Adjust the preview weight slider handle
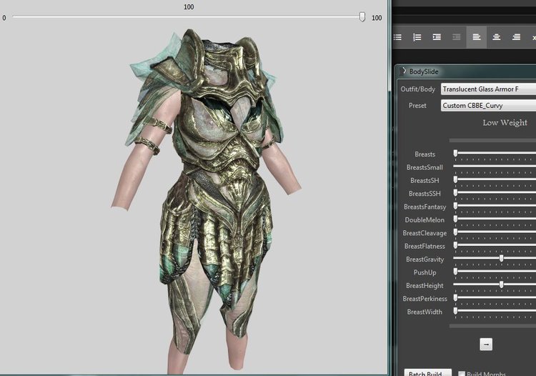This screenshot has height=376, width=536. coord(362,16)
